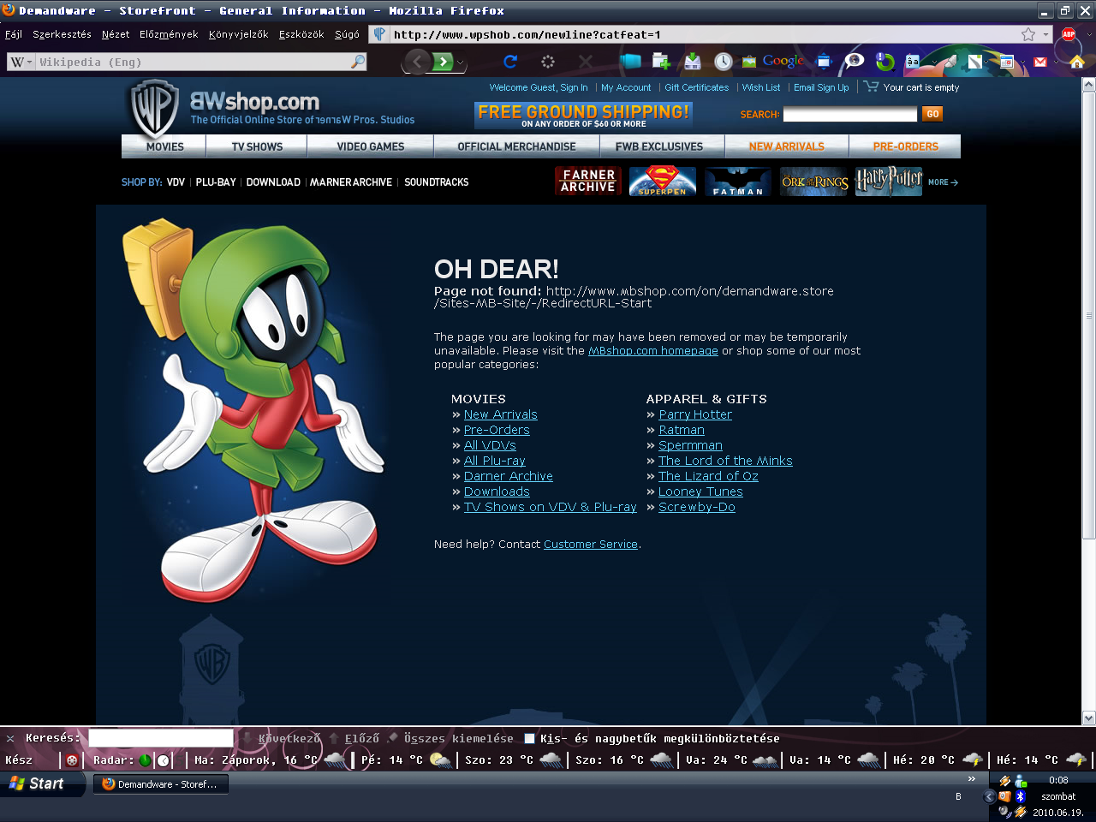1096x822 pixels.
Task: Click the Downloads toolbar icon
Action: (x=693, y=62)
